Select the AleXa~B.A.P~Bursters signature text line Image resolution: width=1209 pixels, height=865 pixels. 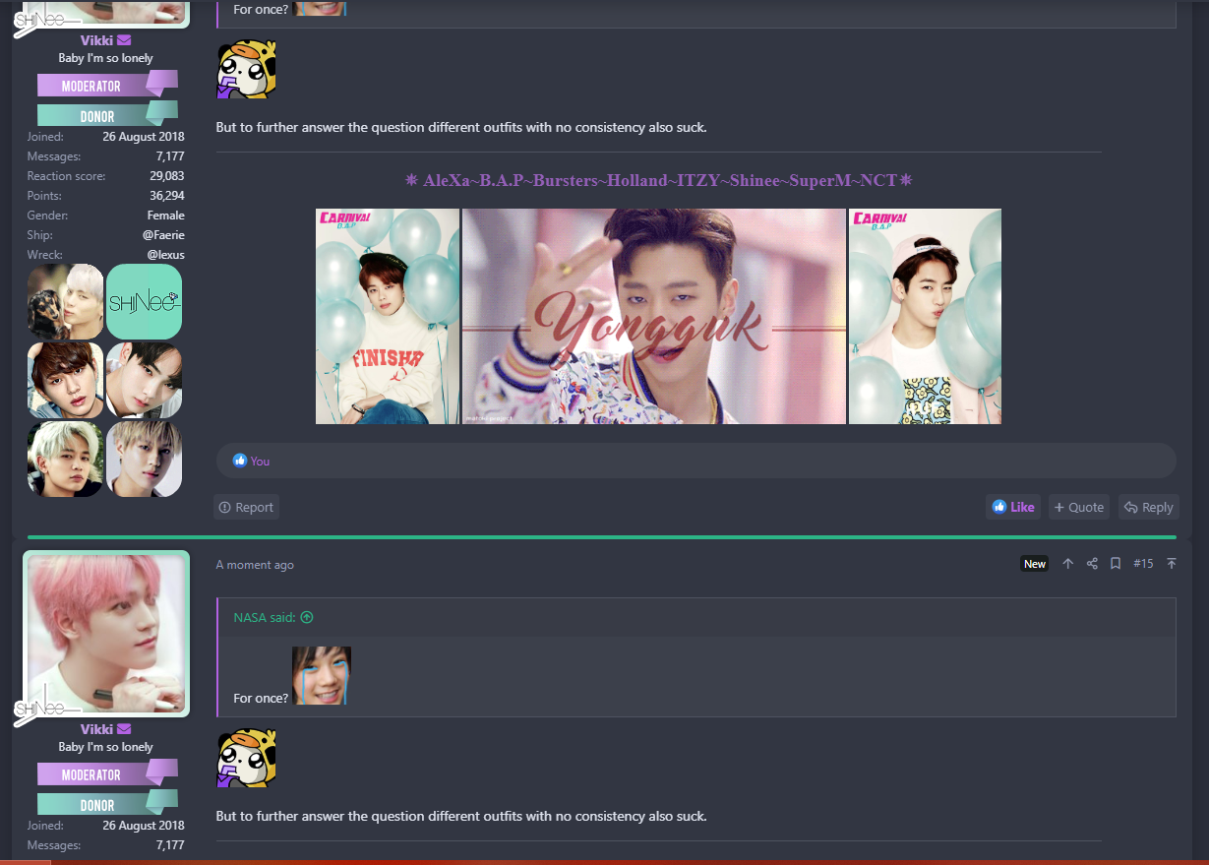[x=658, y=181]
